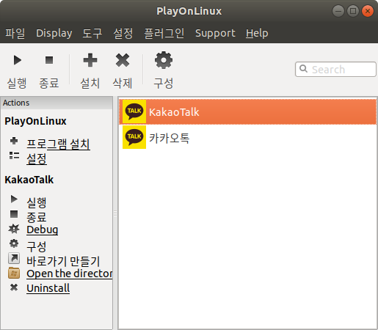Image resolution: width=378 pixels, height=330 pixels.
Task: Select the KakaoTalk list entry
Action: click(247, 111)
